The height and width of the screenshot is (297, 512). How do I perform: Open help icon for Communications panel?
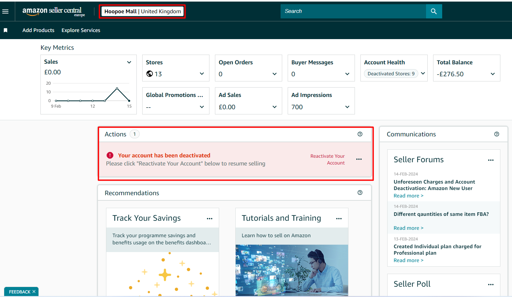(x=497, y=134)
